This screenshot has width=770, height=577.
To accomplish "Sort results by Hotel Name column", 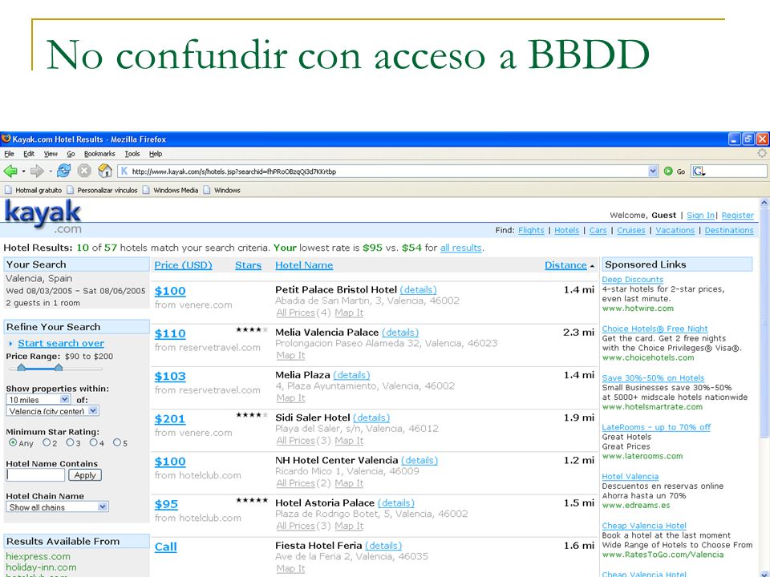I will 304,265.
